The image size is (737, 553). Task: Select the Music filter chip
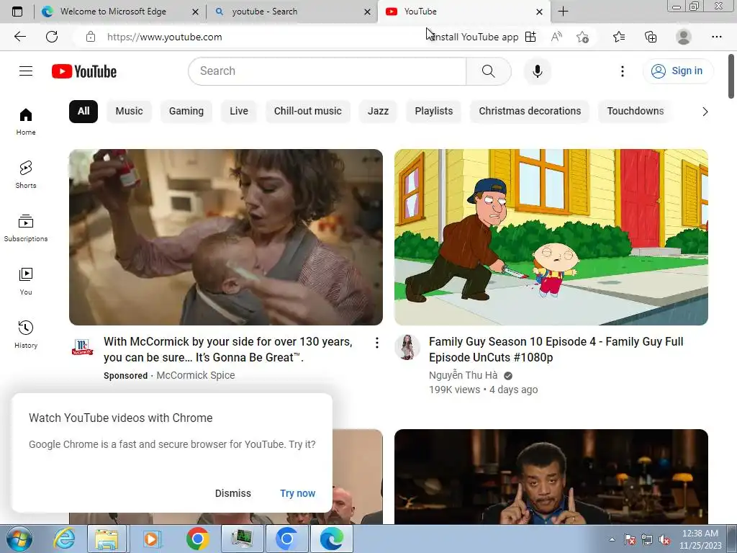130,112
